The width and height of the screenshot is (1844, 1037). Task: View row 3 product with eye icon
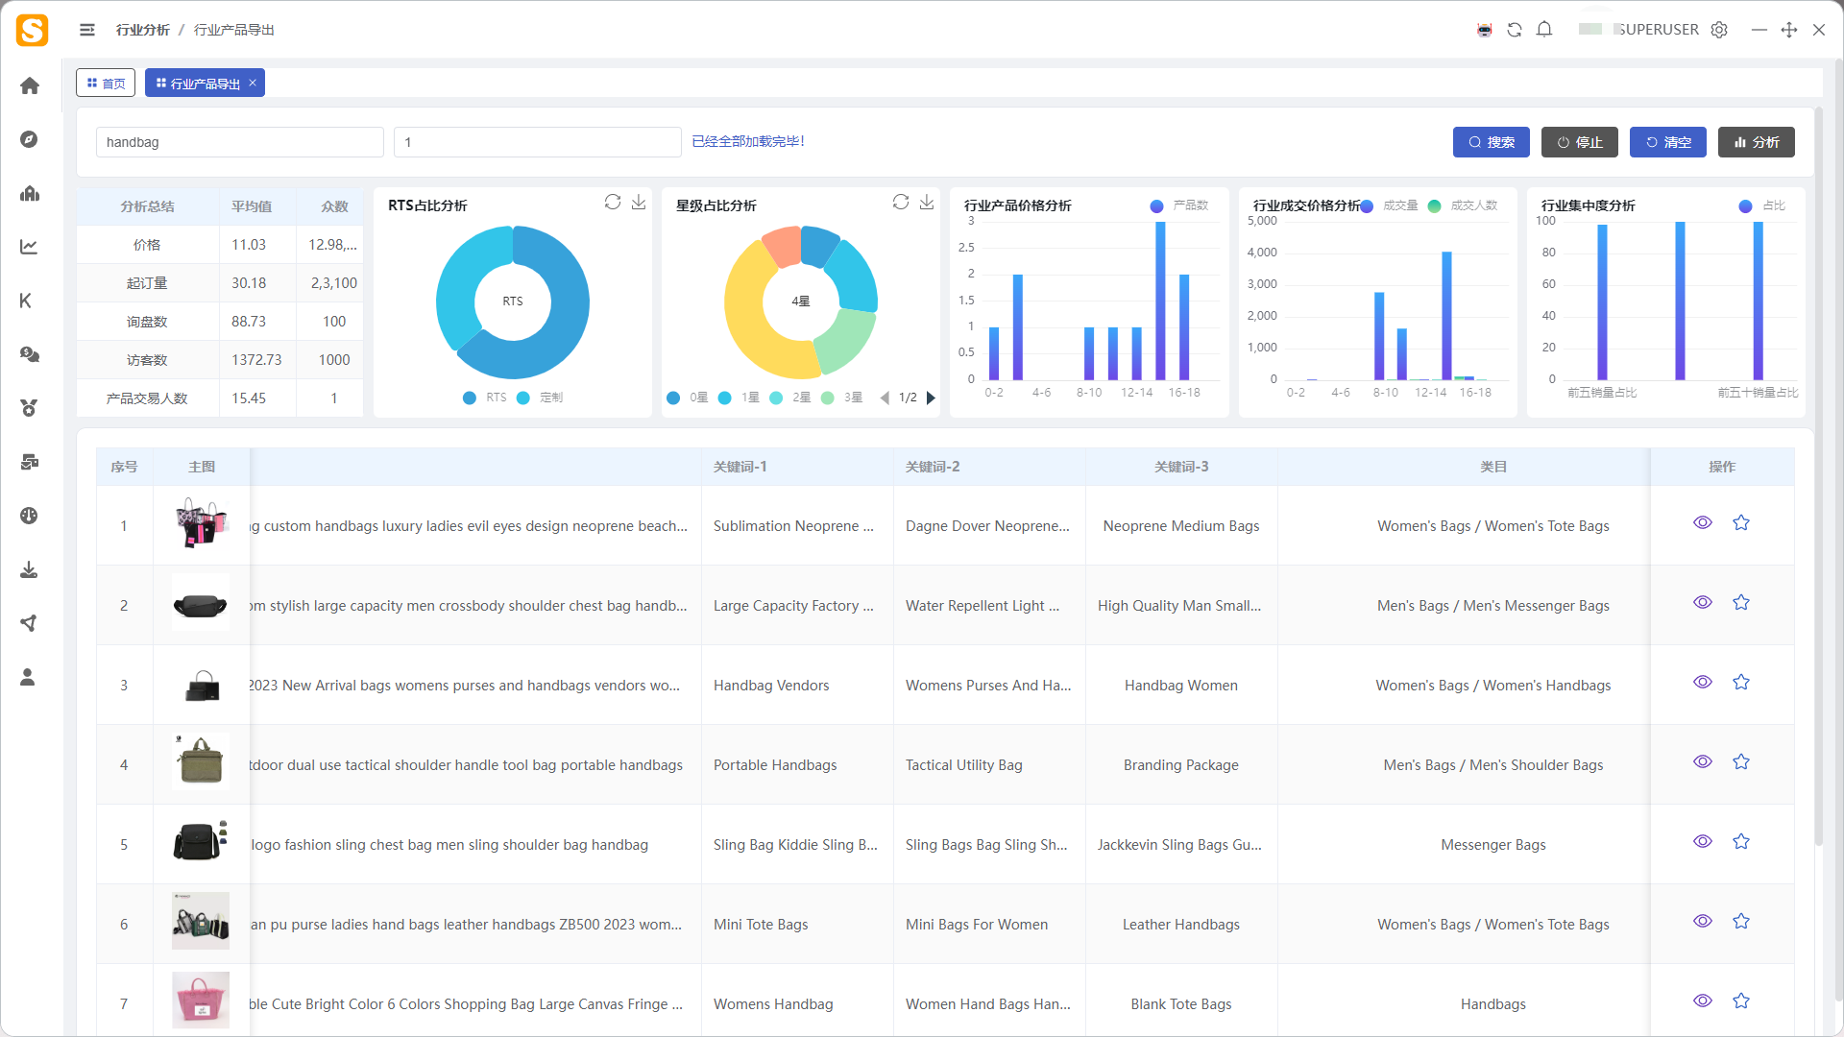[1703, 682]
